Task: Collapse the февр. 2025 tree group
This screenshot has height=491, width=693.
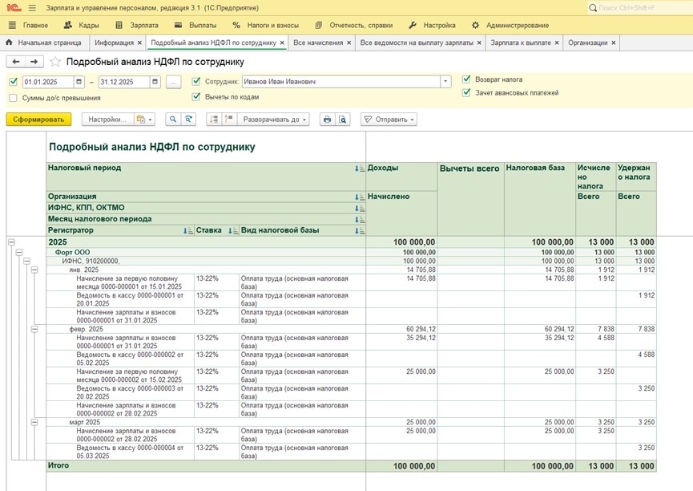Action: [34, 329]
